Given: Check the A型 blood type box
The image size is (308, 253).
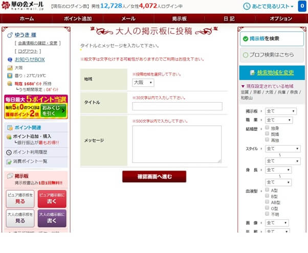Looking at the screenshot, I should 267,190.
